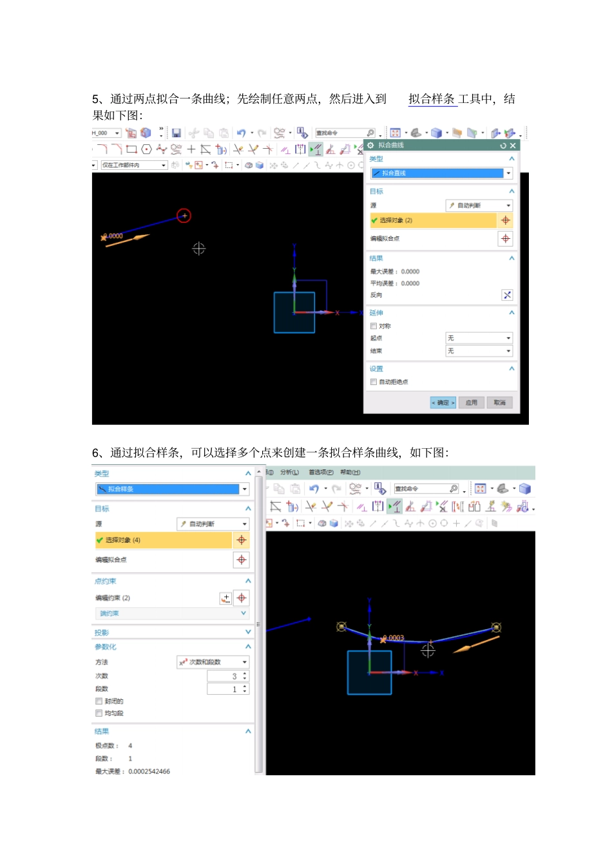The width and height of the screenshot is (612, 866).
Task: Click the paste icon in lower toolbar
Action: click(x=295, y=489)
